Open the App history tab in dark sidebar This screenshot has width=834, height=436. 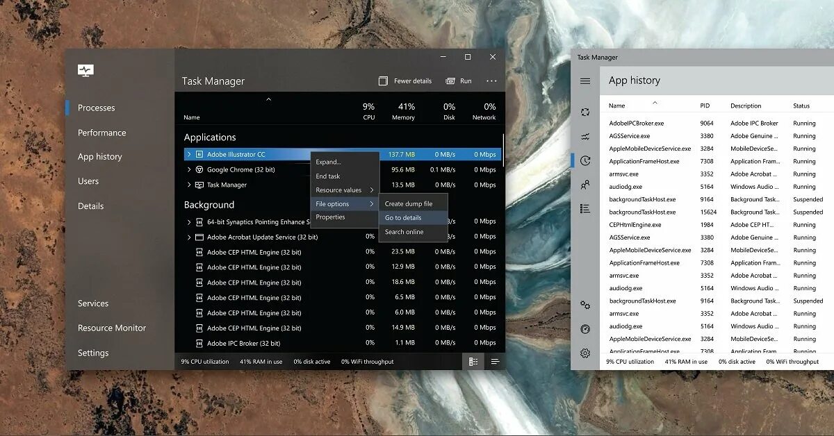tap(100, 157)
